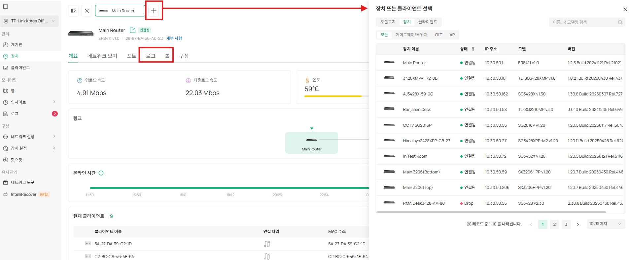The height and width of the screenshot is (260, 630).
Task: Switch to the 툴 tab
Action: pyautogui.click(x=167, y=56)
